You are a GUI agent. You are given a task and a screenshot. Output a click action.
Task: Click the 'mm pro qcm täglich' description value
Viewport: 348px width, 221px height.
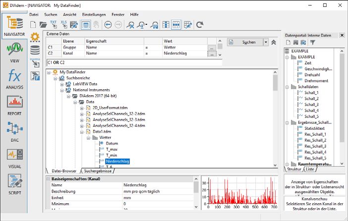tap(141, 191)
